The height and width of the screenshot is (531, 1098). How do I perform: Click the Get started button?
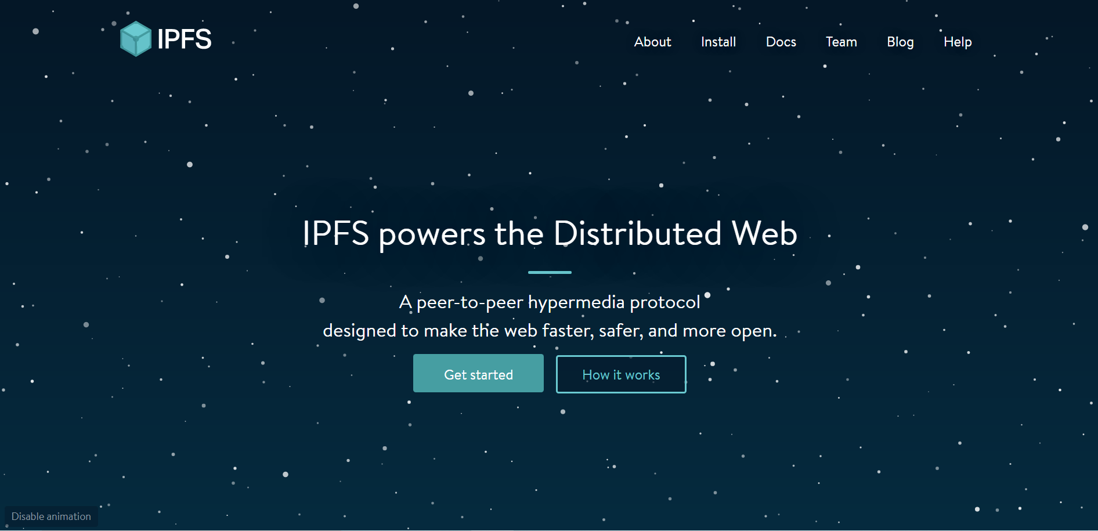pos(478,373)
